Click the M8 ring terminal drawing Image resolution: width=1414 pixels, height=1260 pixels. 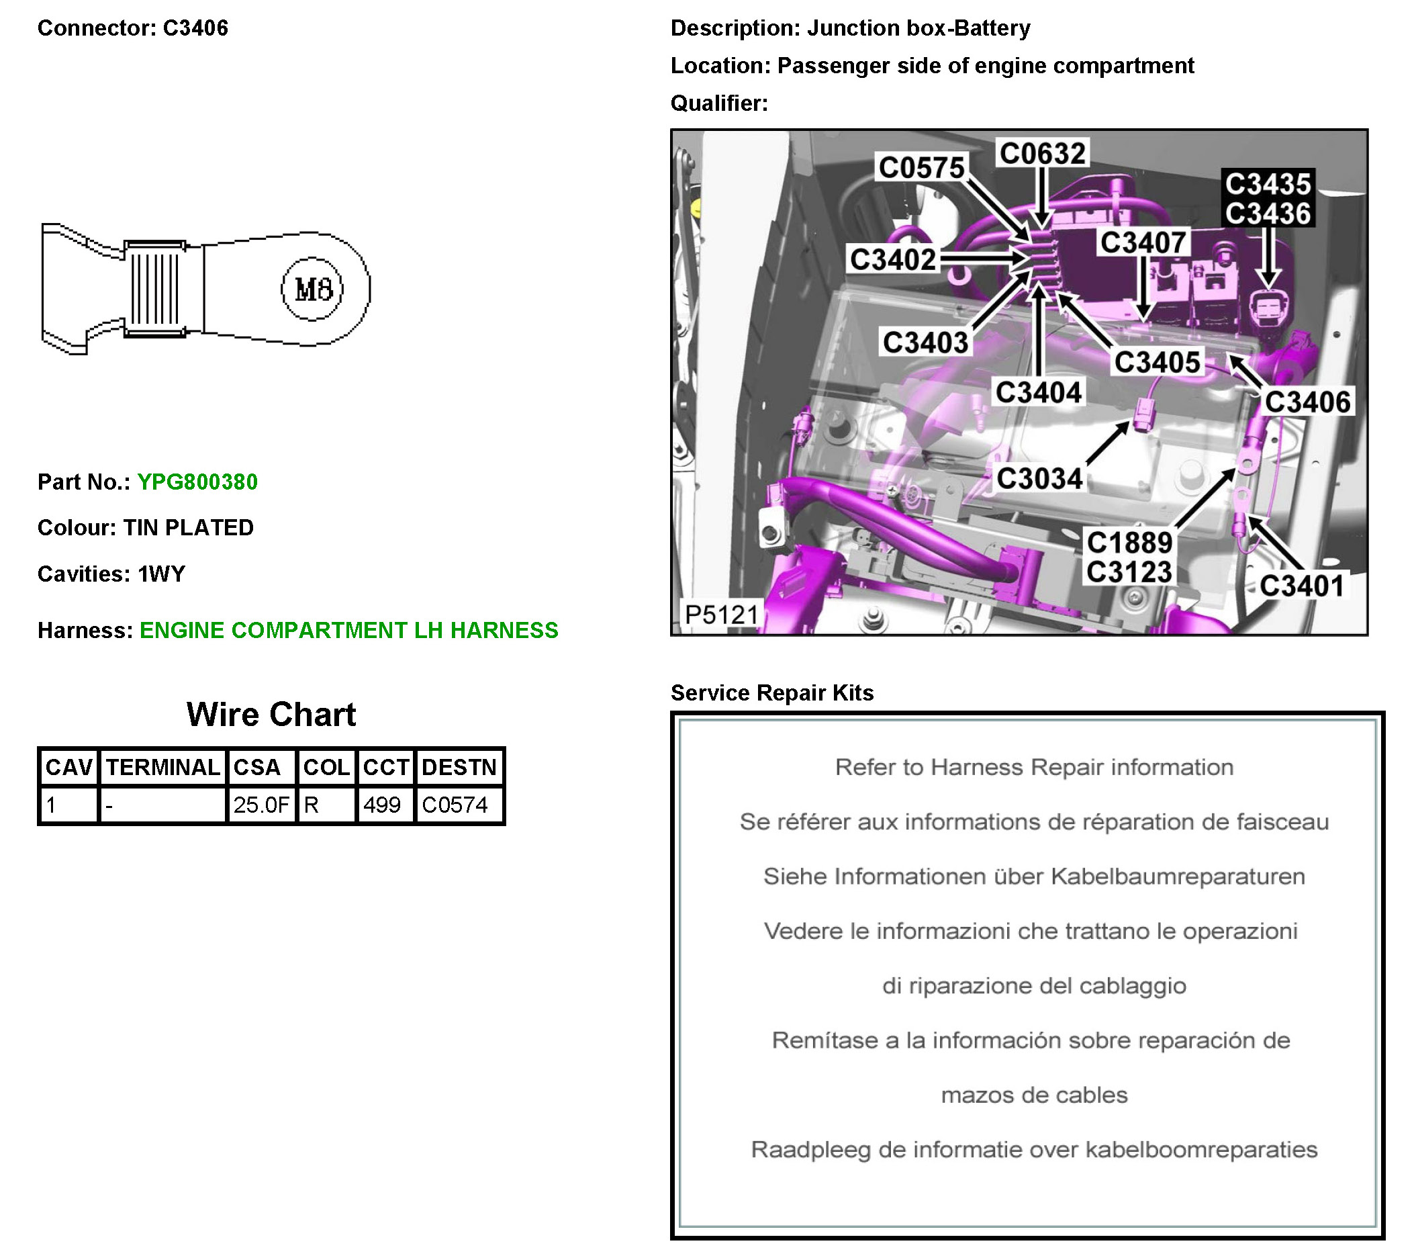(x=206, y=289)
